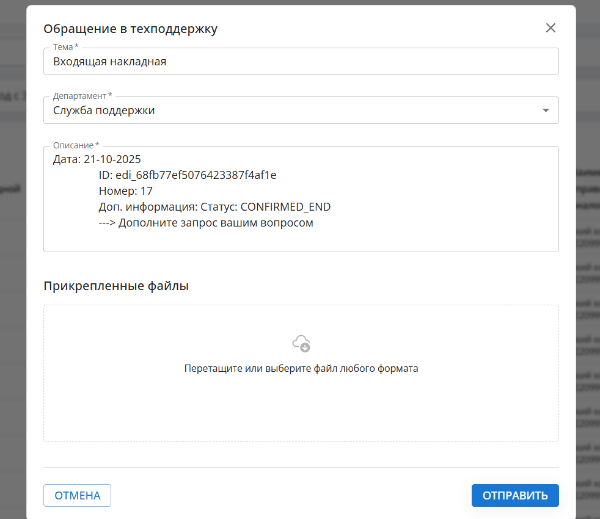600x519 pixels.
Task: Click the 'Перетащите или выберите файл' text
Action: [x=301, y=369]
